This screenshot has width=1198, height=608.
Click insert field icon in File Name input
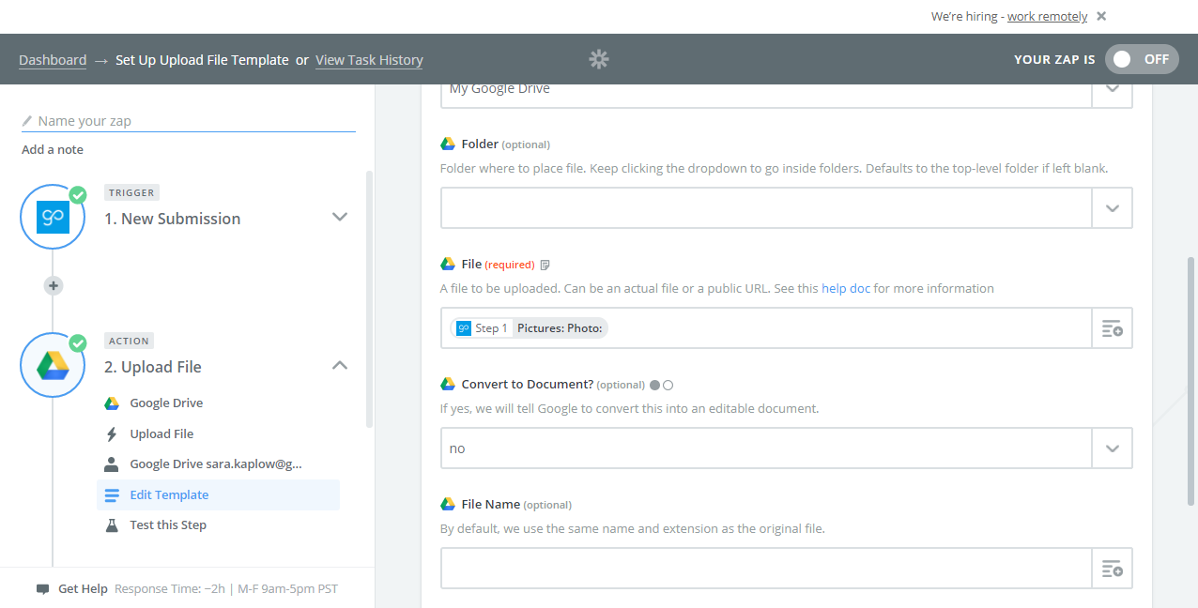coord(1112,569)
